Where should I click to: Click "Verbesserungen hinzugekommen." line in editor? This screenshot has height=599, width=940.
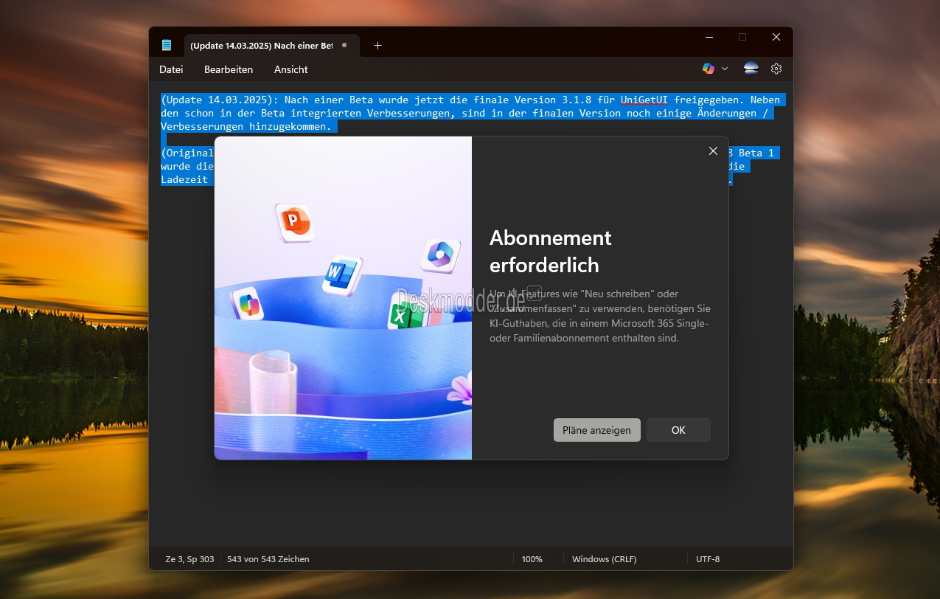[x=246, y=126]
